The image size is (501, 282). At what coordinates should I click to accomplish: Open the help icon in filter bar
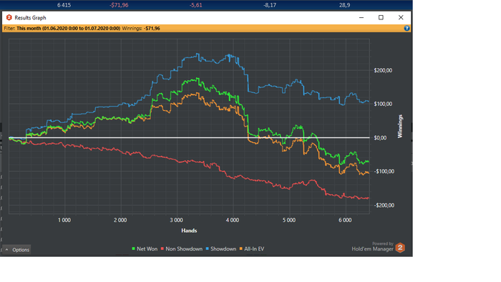(x=407, y=29)
